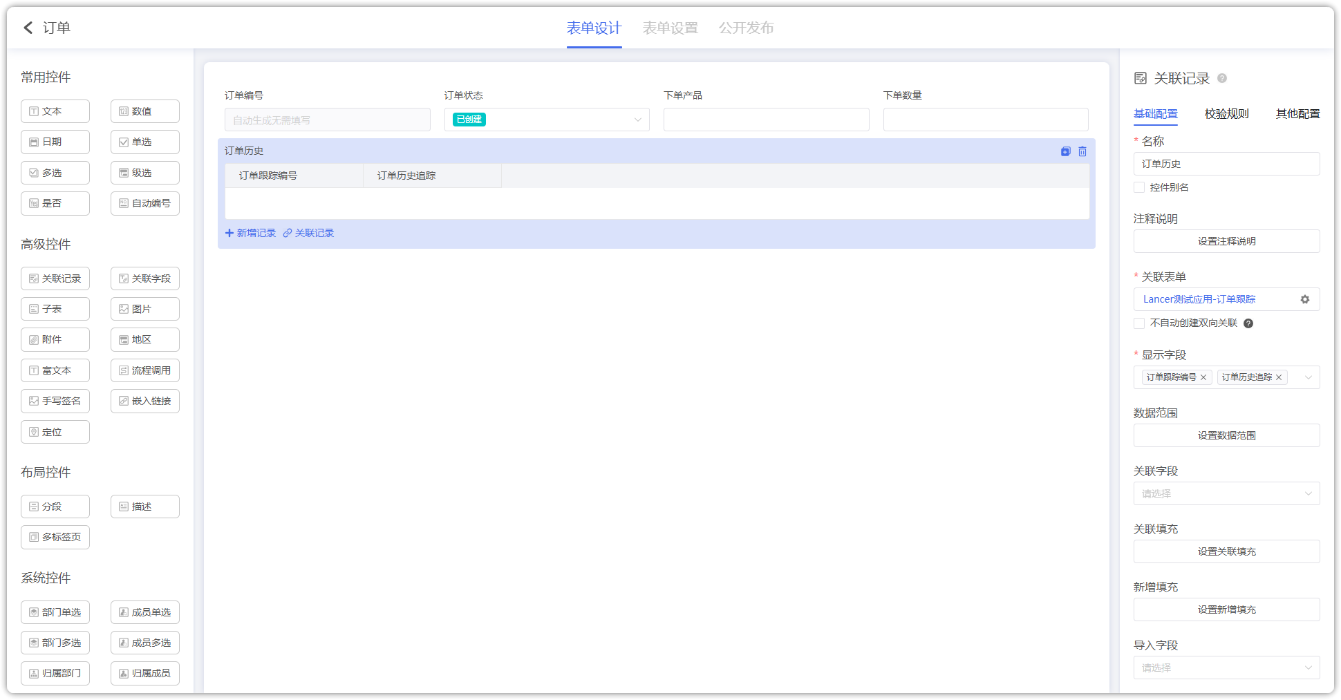1341x700 pixels.
Task: Select the 流程调用 control
Action: click(145, 370)
